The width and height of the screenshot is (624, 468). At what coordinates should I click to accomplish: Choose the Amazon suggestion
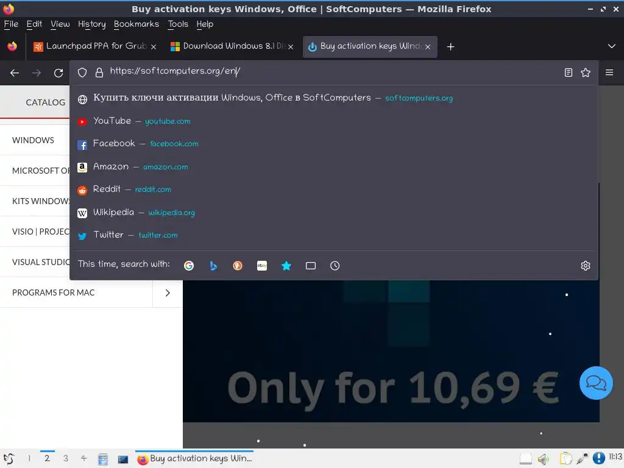[334, 167]
